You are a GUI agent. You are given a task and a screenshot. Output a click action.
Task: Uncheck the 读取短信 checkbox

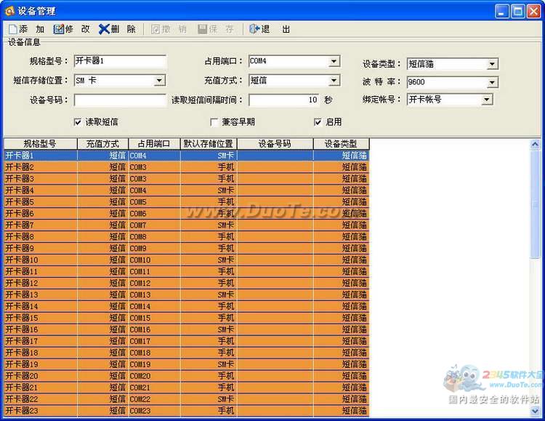pyautogui.click(x=78, y=122)
